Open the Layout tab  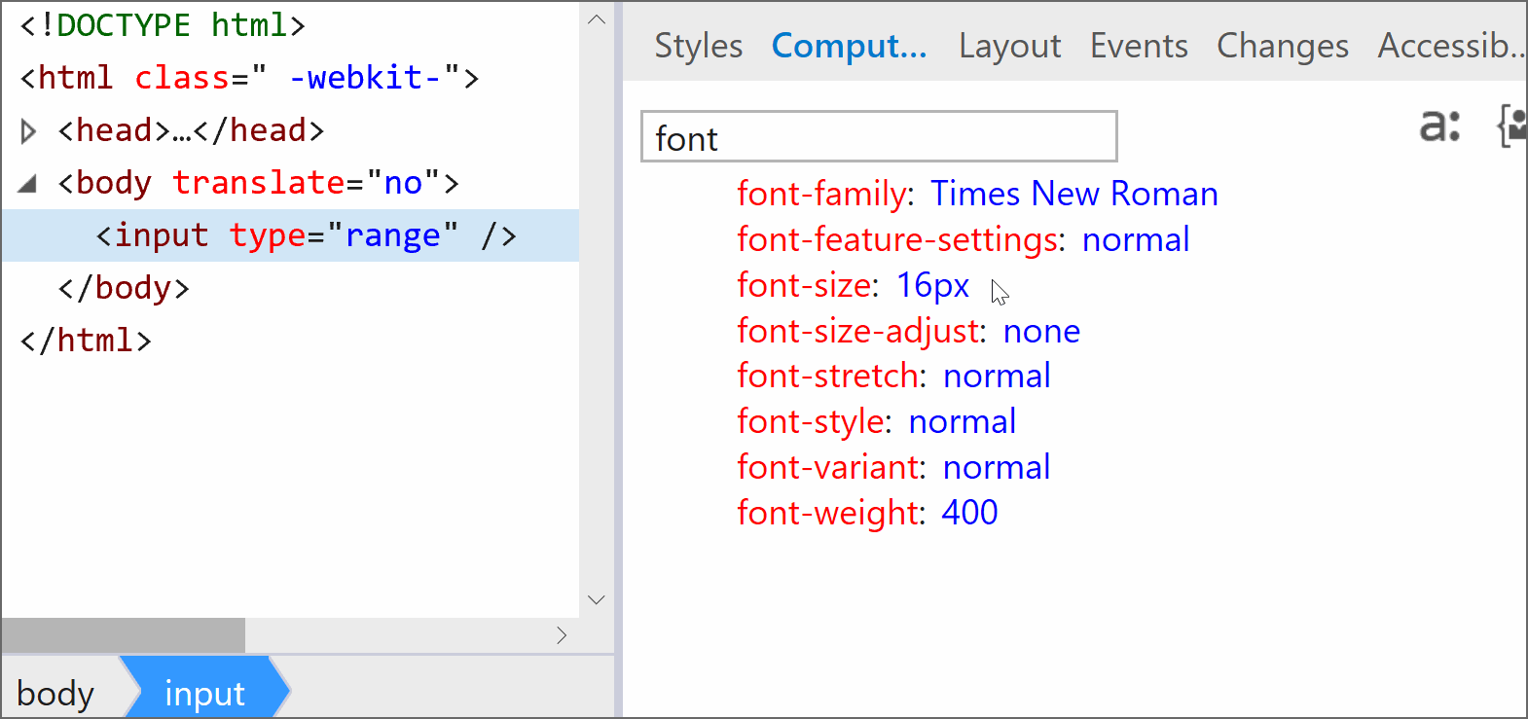coord(1009,46)
